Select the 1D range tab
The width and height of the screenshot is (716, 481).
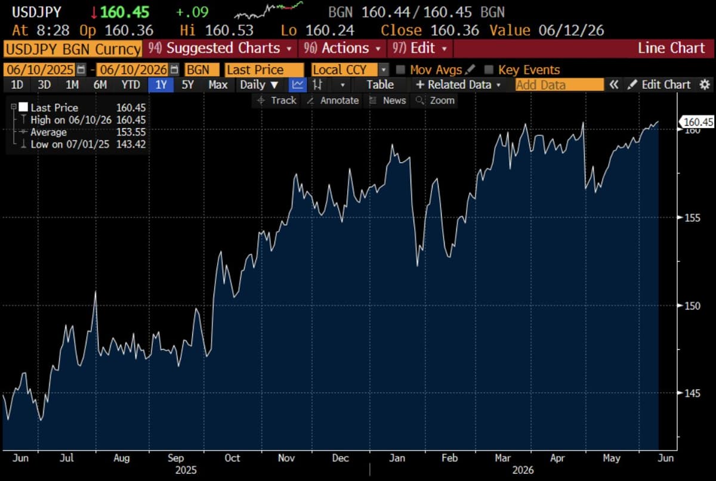(17, 85)
